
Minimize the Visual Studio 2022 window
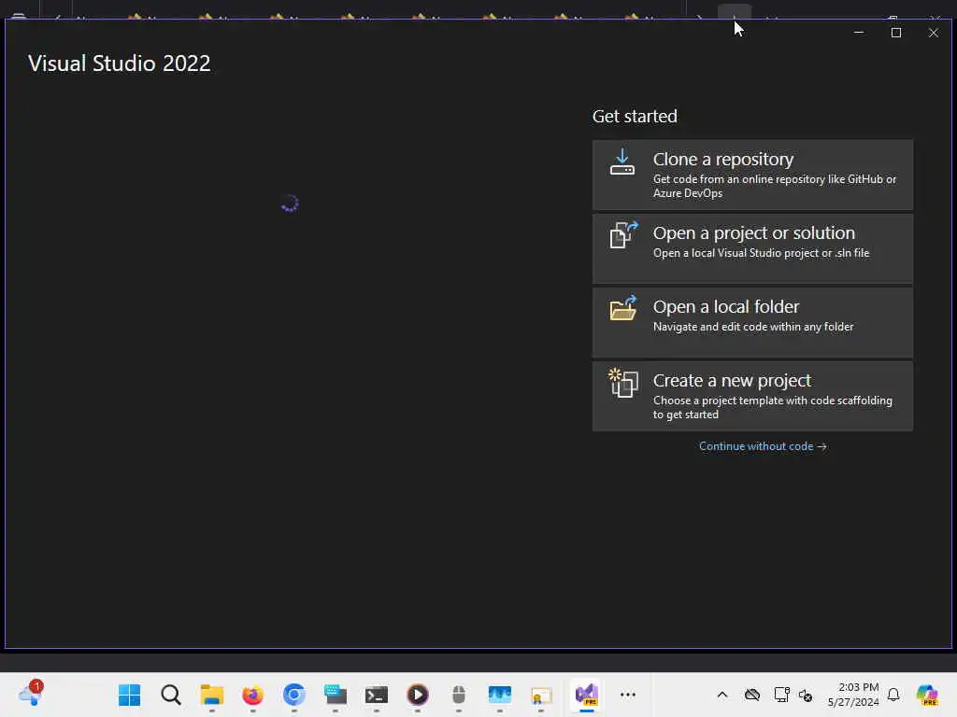tap(859, 33)
